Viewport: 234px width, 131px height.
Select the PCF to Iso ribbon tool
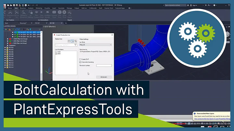click(17, 14)
